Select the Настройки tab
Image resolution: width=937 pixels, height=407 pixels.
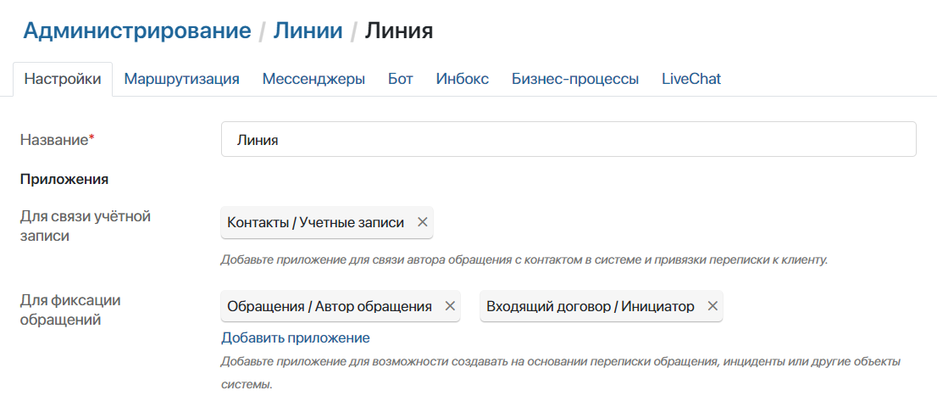[x=63, y=79]
